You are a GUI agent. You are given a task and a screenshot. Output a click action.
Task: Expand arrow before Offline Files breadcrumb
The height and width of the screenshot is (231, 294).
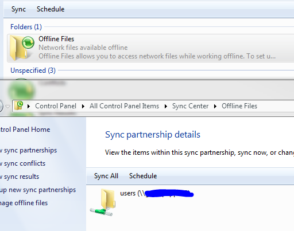tap(215, 106)
